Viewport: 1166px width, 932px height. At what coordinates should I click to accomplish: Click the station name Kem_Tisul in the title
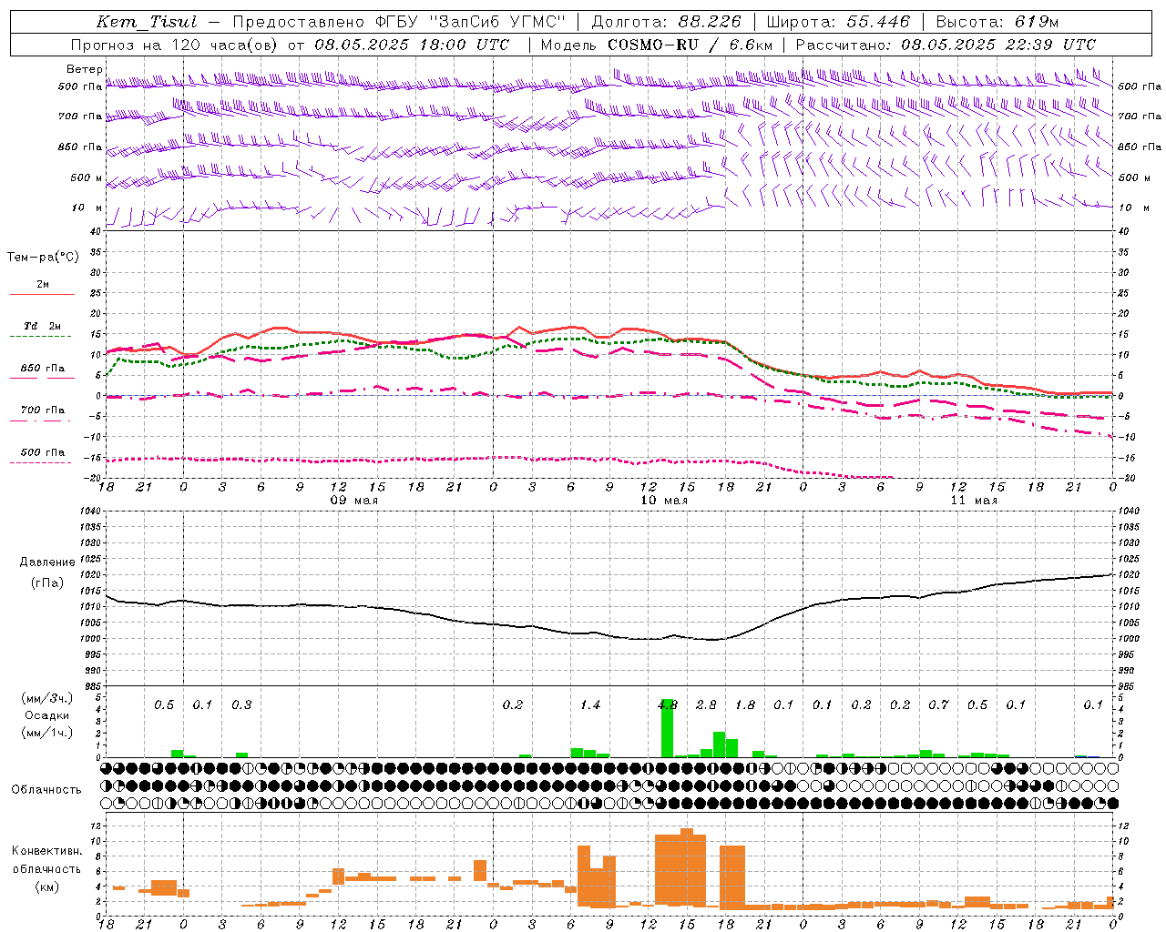(146, 22)
